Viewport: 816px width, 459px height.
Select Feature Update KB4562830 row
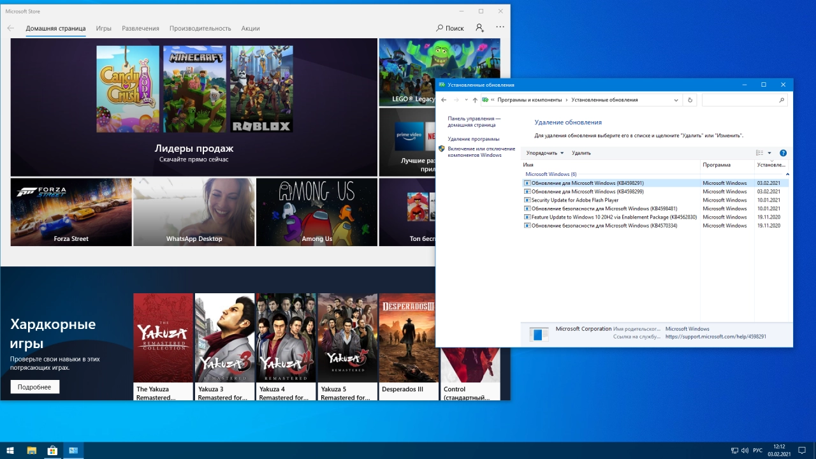pyautogui.click(x=655, y=217)
